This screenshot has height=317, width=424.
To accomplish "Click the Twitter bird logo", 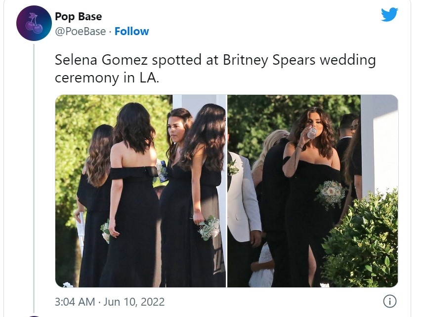I will (x=389, y=15).
